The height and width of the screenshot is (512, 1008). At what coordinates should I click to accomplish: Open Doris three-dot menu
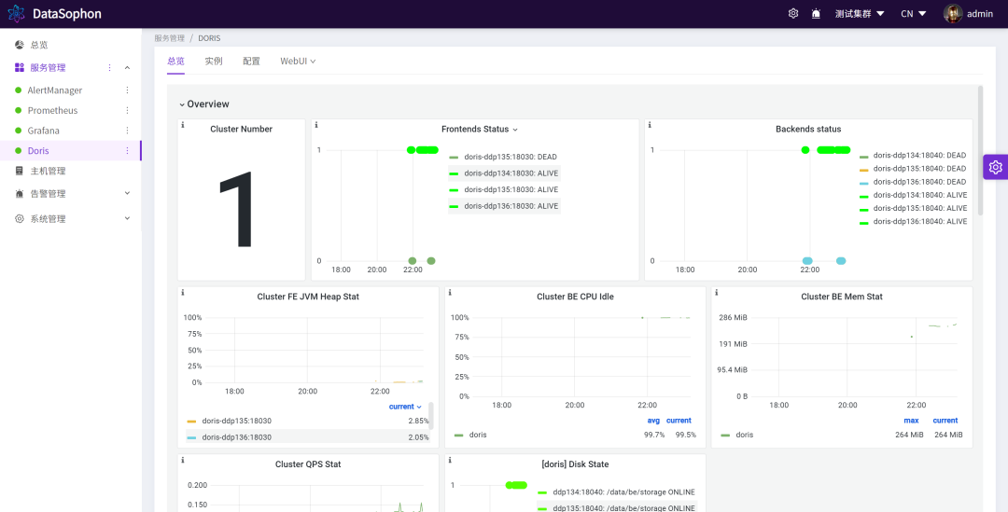click(127, 150)
